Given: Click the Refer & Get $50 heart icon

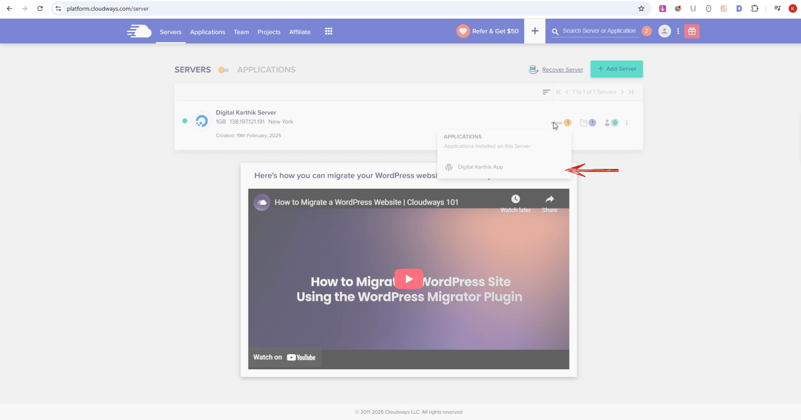Looking at the screenshot, I should tap(463, 31).
